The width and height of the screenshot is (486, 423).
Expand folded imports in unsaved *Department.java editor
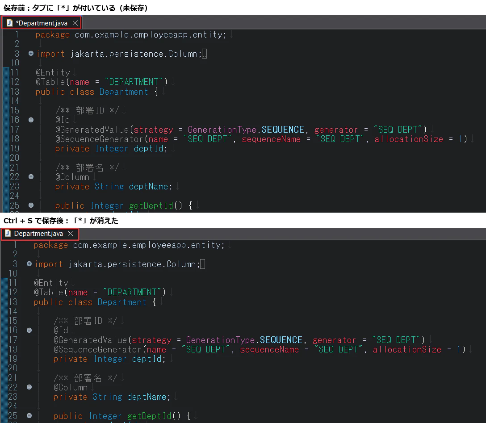click(31, 53)
